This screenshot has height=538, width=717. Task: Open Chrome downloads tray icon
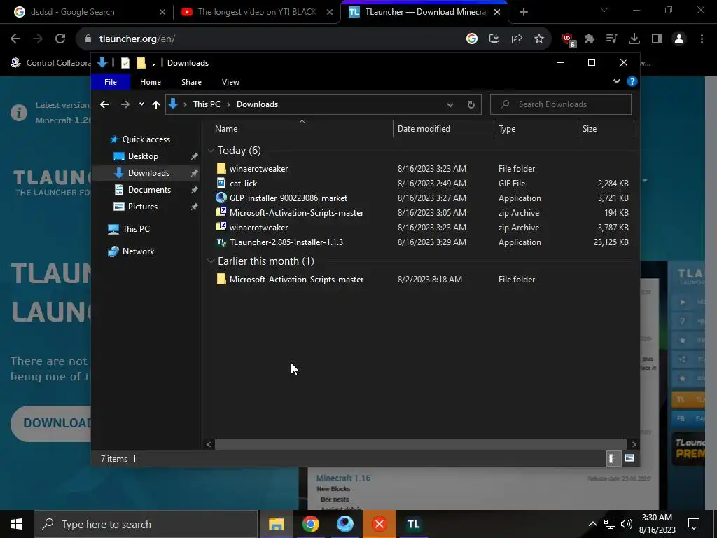pos(634,39)
